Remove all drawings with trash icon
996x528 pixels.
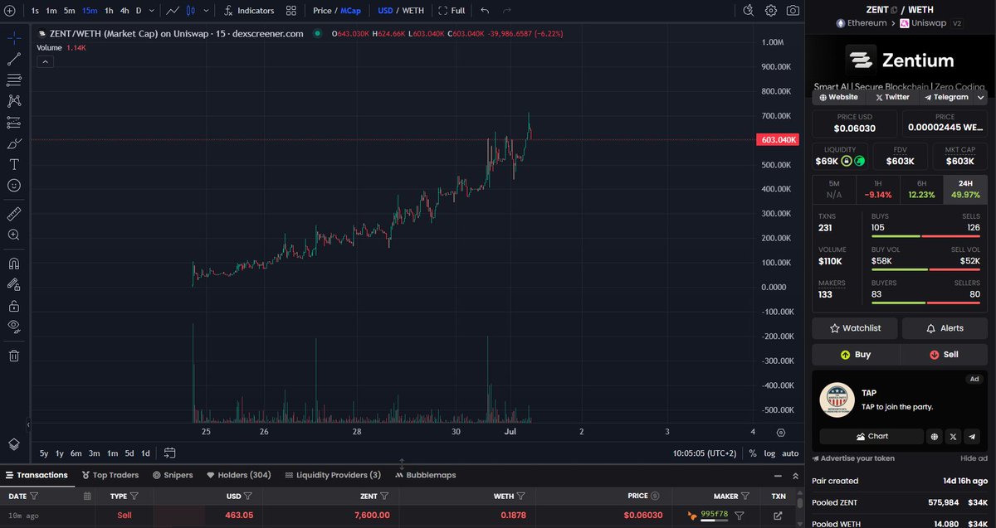(x=14, y=356)
